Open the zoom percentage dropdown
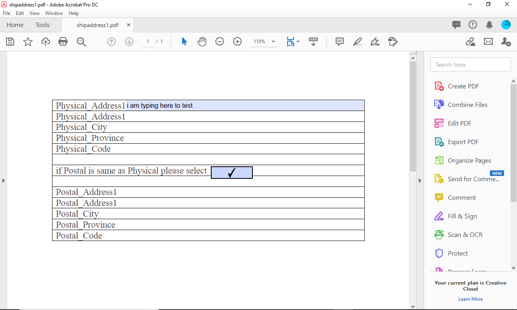Image resolution: width=517 pixels, height=310 pixels. coord(273,42)
